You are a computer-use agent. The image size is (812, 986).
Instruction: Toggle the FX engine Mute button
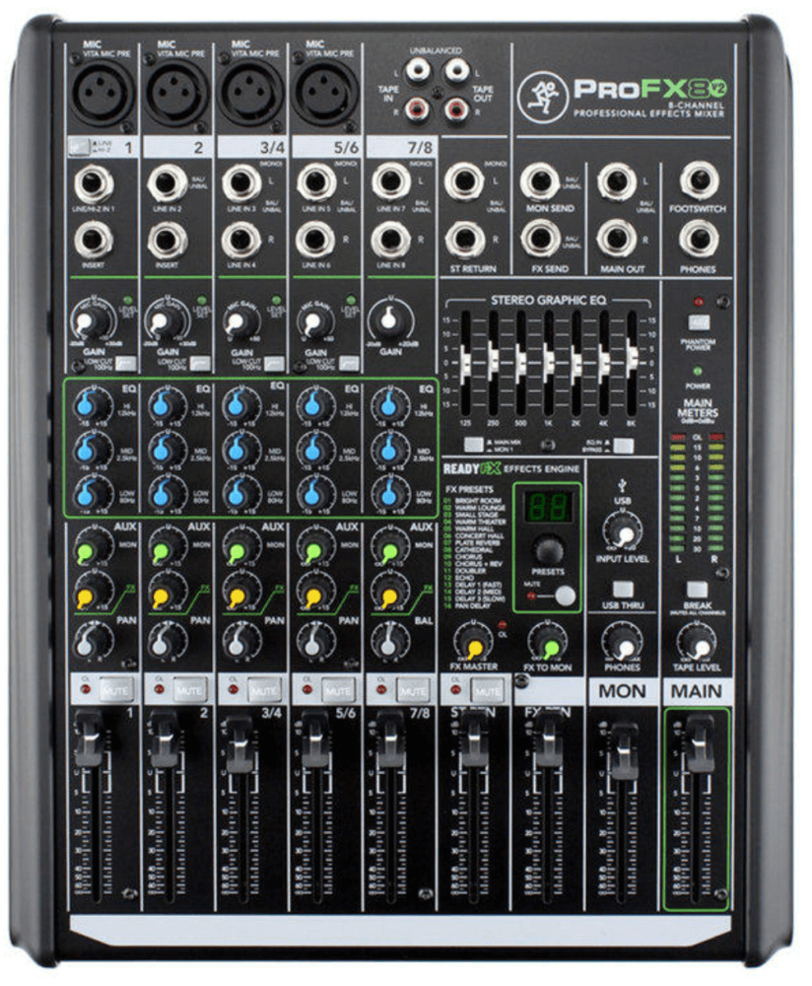(565, 595)
